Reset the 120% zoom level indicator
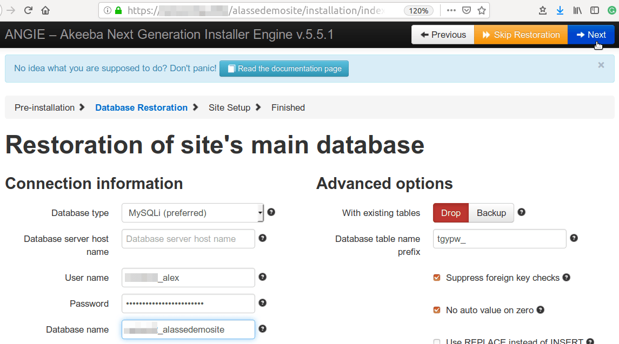 click(x=418, y=11)
